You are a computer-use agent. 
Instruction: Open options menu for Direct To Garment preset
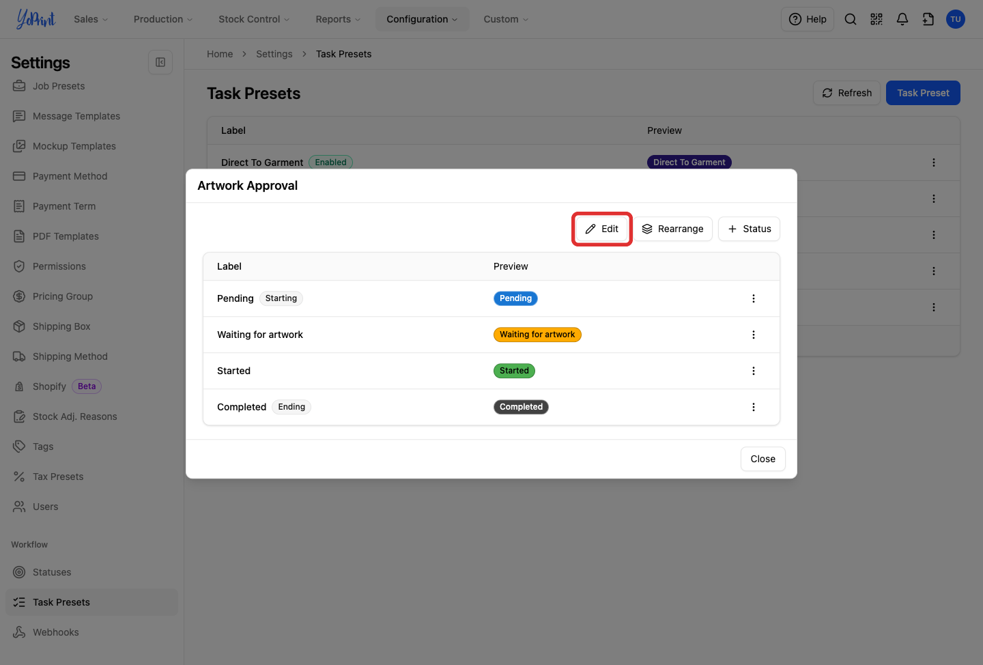[934, 162]
